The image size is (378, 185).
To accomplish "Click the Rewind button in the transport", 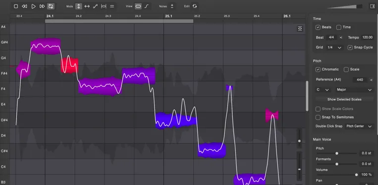I will coord(25,6).
